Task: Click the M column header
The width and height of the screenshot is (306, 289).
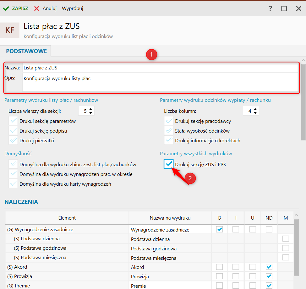Action: [x=286, y=218]
